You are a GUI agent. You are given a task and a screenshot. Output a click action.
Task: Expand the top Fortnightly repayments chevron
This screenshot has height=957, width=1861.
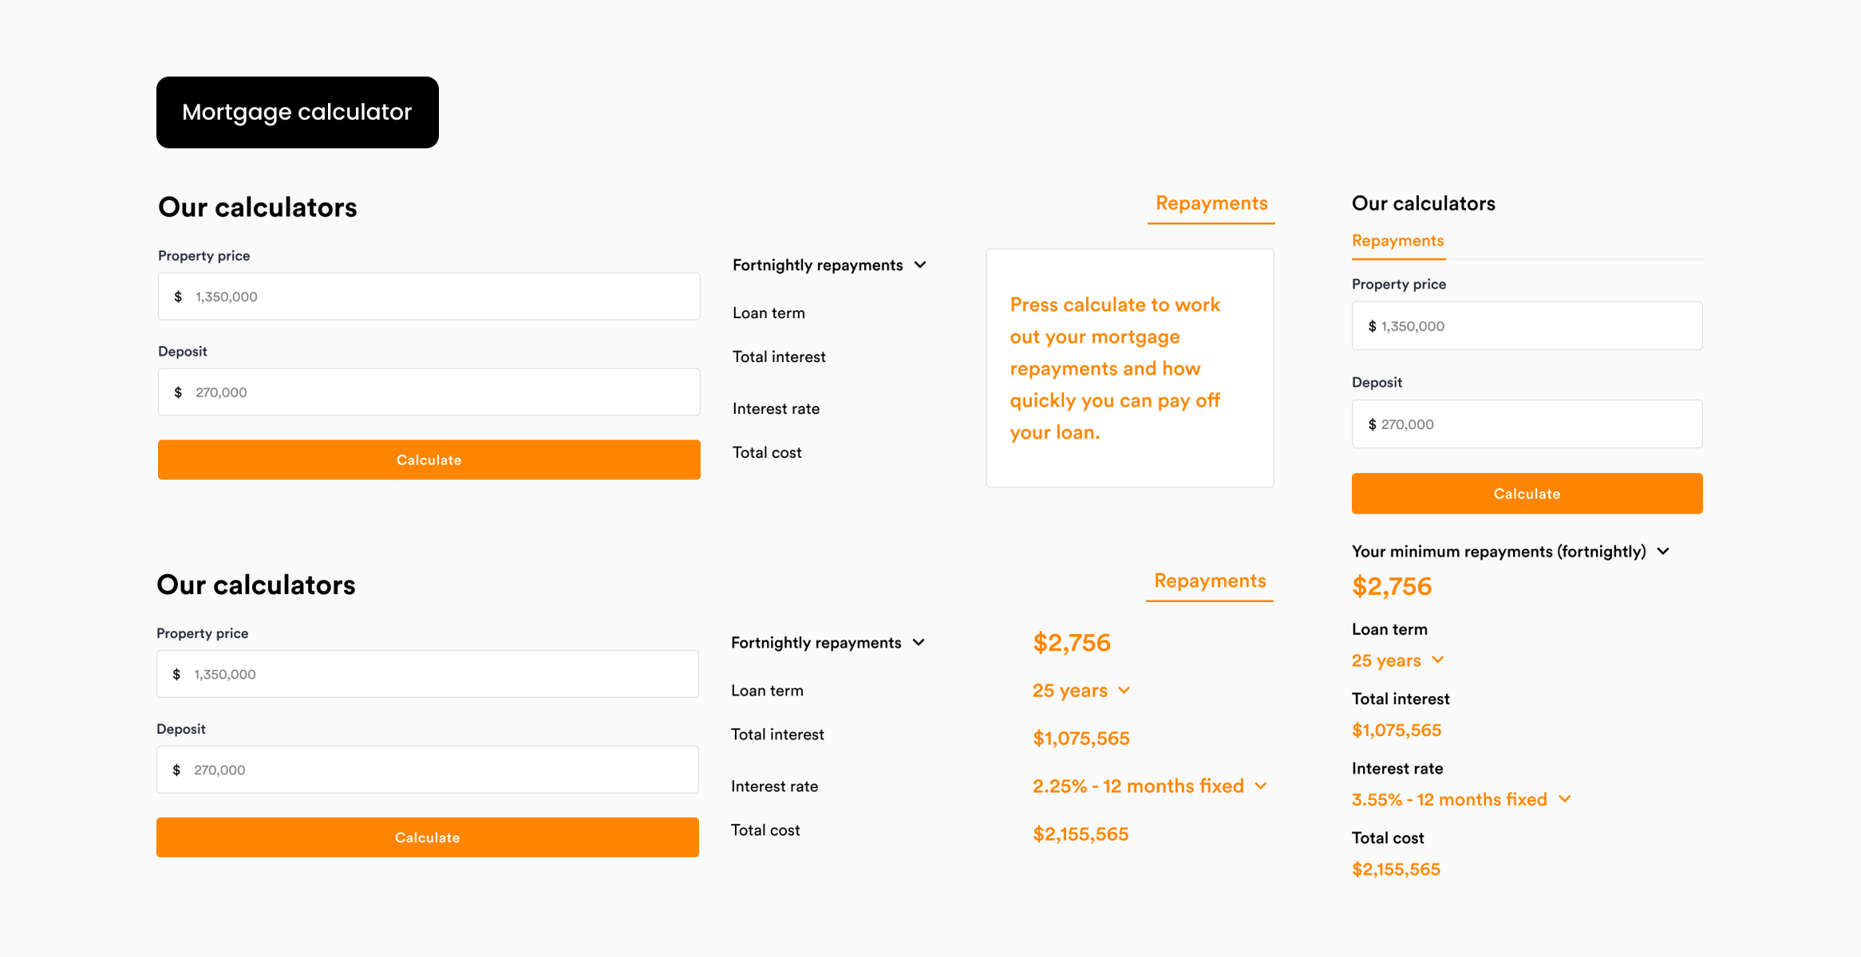[x=920, y=265]
